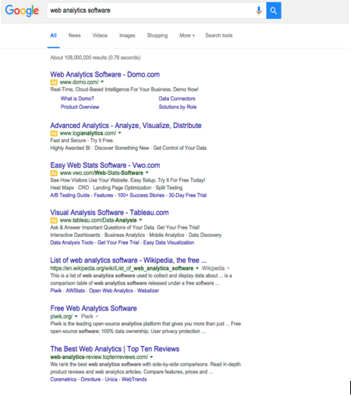Click the About 108,000,000 results count text
This screenshot has width=351, height=396.
[x=95, y=58]
